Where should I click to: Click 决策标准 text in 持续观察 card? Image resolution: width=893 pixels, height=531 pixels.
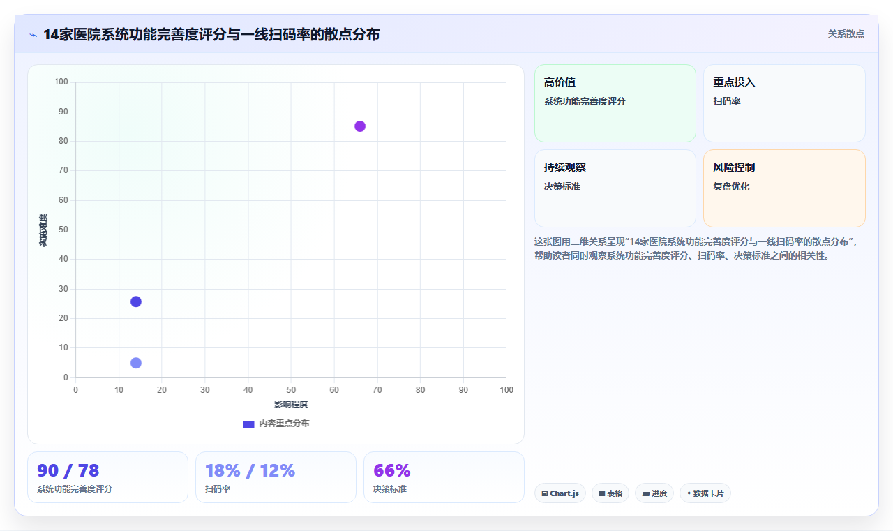[562, 186]
